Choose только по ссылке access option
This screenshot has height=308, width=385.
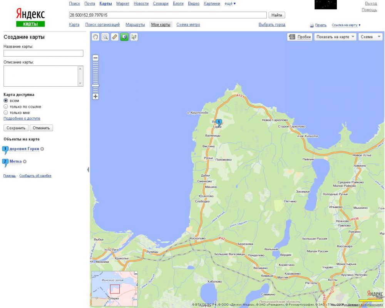(6, 107)
